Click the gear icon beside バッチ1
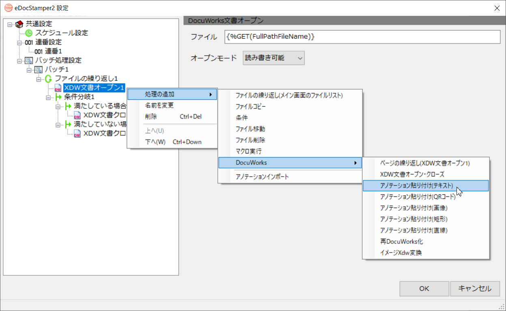The width and height of the screenshot is (506, 311). 39,69
